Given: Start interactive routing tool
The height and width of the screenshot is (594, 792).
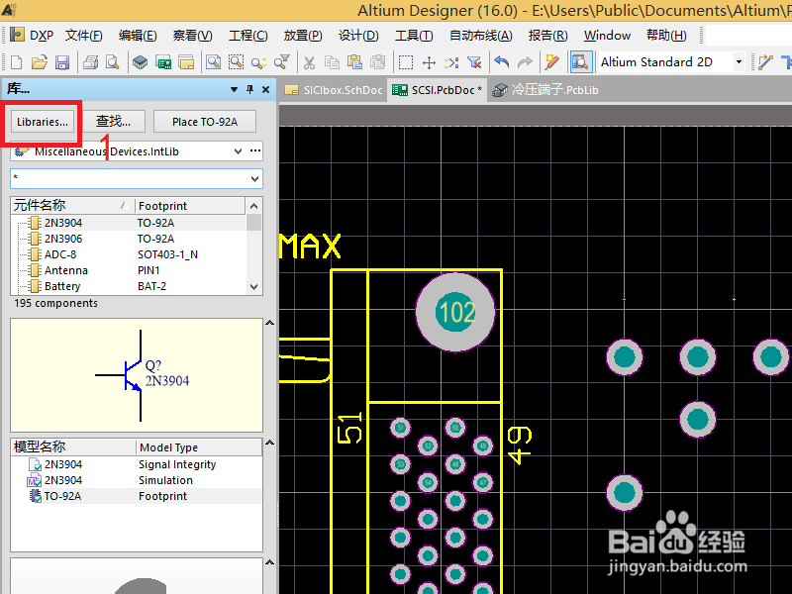Looking at the screenshot, I should point(765,62).
